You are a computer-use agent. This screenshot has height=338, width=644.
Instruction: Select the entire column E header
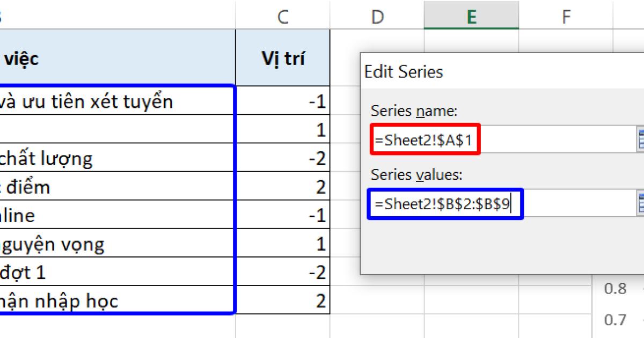[x=471, y=16]
